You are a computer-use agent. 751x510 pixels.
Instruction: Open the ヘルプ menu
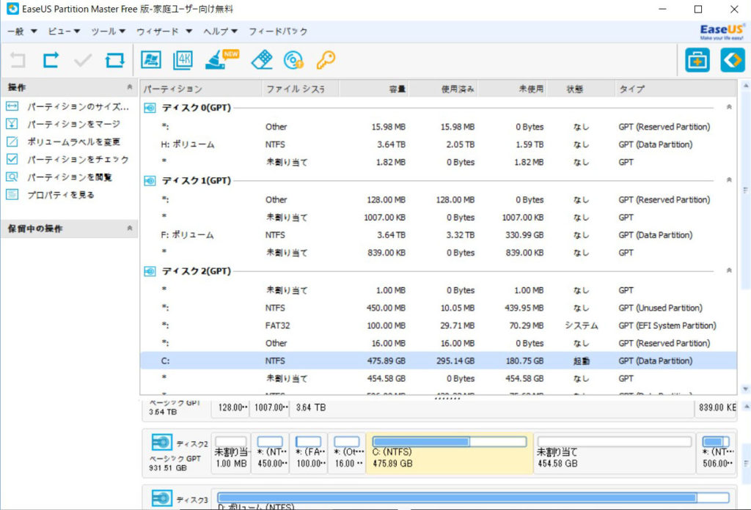pos(220,32)
